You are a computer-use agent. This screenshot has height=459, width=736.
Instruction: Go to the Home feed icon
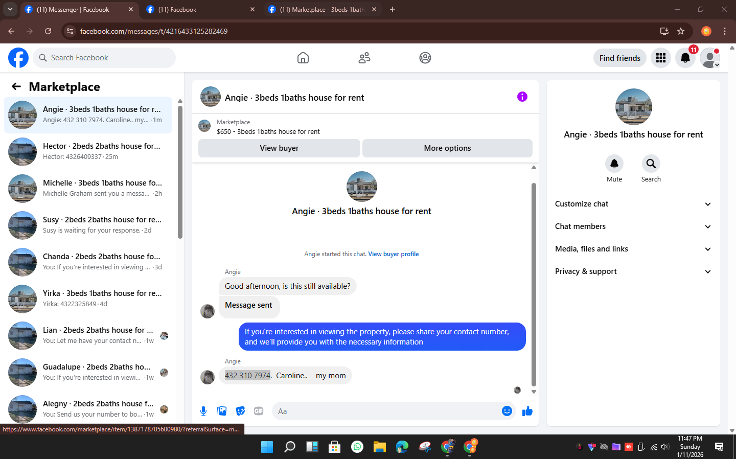click(303, 58)
